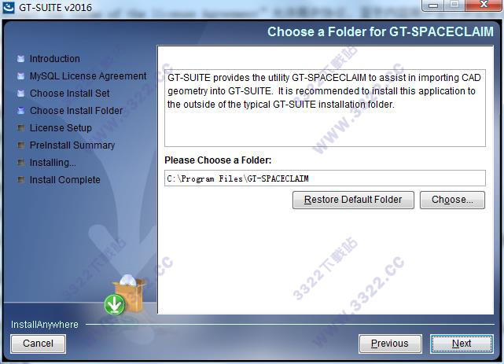Click the Choose Install Set bullet icon
The width and height of the screenshot is (504, 364).
(x=21, y=94)
